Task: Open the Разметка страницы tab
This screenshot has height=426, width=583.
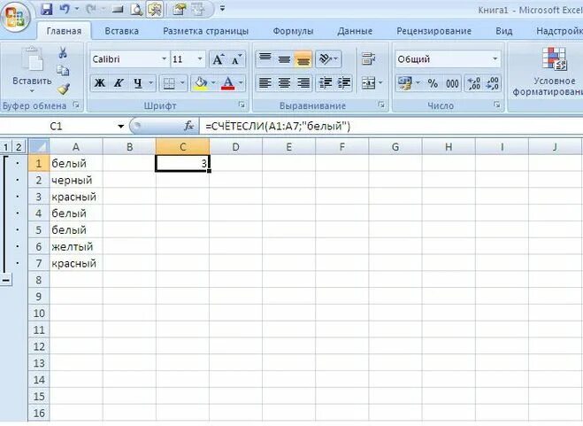Action: (x=205, y=31)
